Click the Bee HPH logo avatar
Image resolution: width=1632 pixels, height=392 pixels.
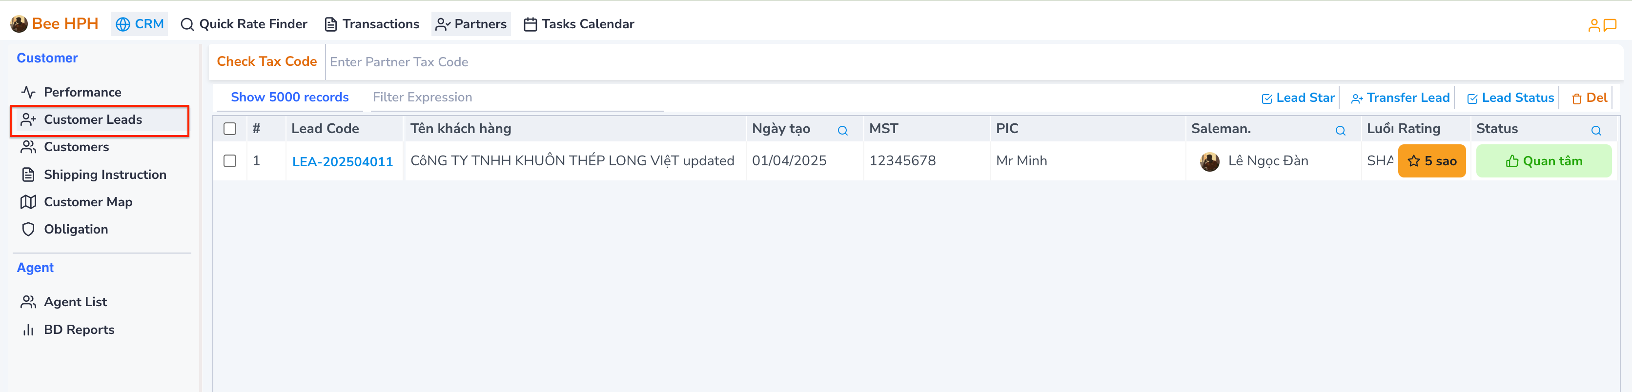click(19, 24)
